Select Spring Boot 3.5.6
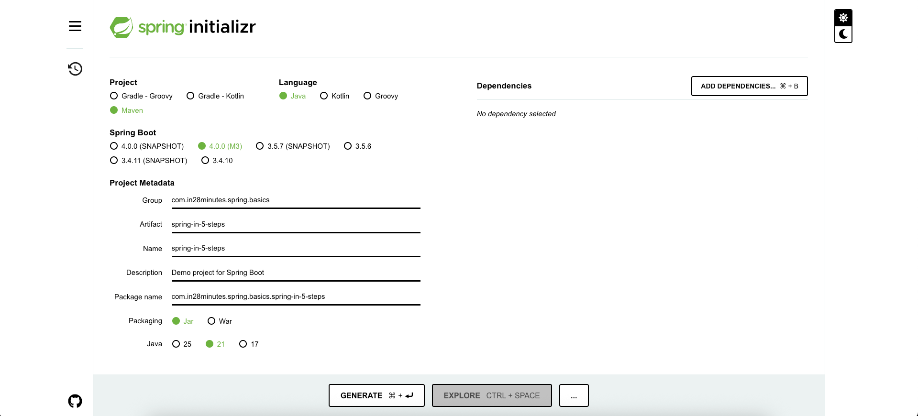The image size is (918, 416). coord(358,146)
